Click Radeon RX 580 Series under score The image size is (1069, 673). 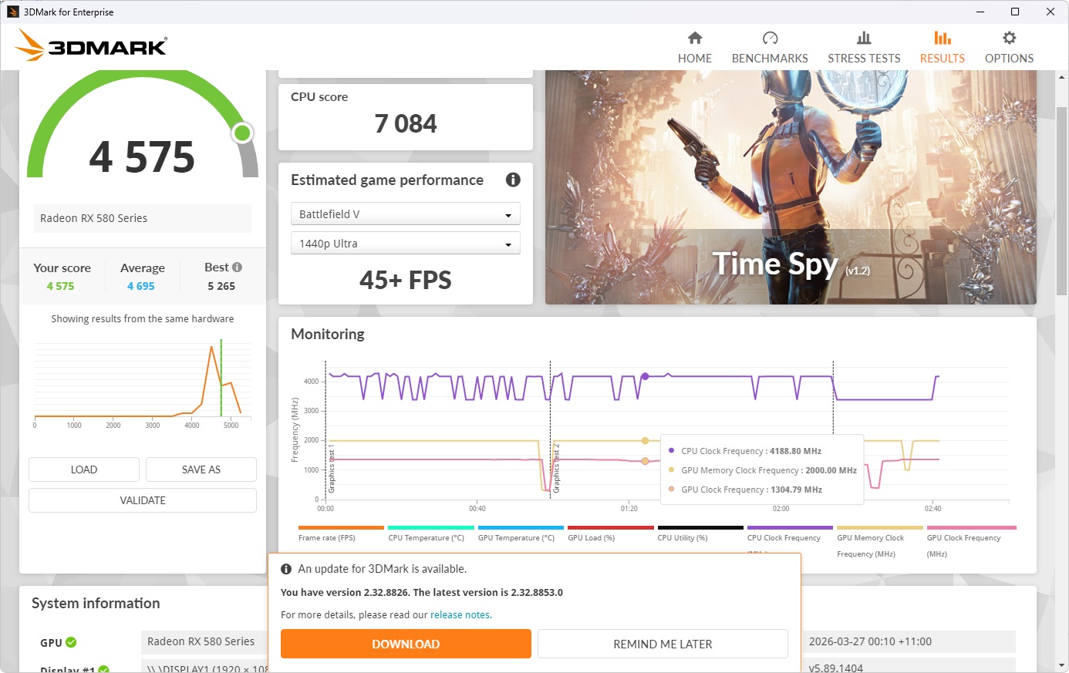[94, 218]
